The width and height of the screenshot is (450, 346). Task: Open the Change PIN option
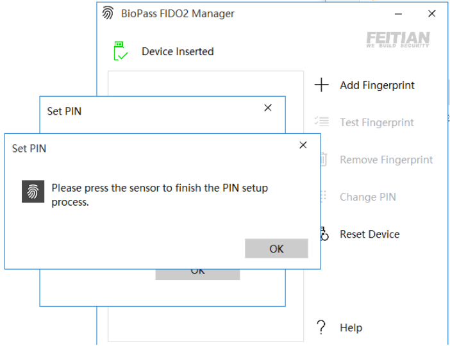(x=367, y=197)
